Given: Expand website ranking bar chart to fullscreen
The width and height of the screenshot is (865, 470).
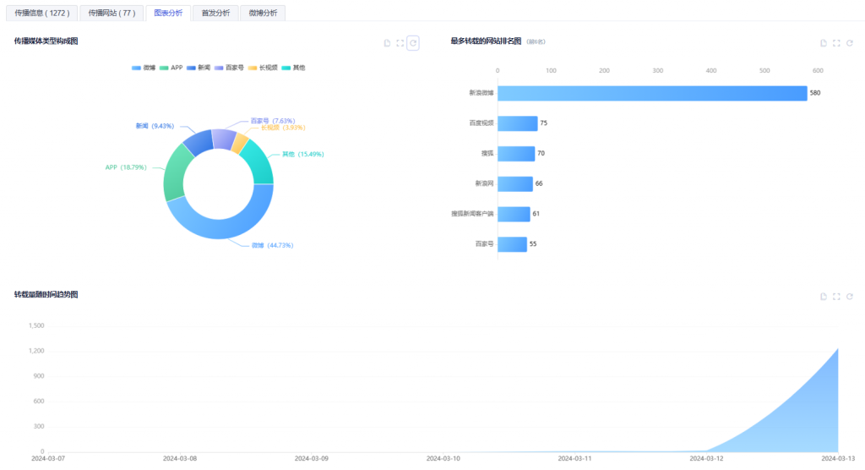Looking at the screenshot, I should pos(836,43).
